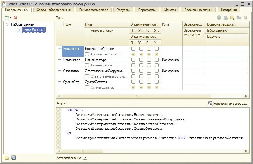Click the Автозаголовок sub-header
Screen dimensions: 253x164
[109, 37]
